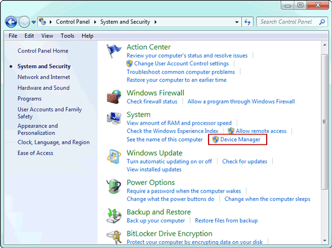
Task: Click the shield icon beside Allow remote access
Action: 231,131
